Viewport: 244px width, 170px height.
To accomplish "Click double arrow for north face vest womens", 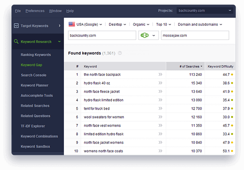I will point(161,126).
